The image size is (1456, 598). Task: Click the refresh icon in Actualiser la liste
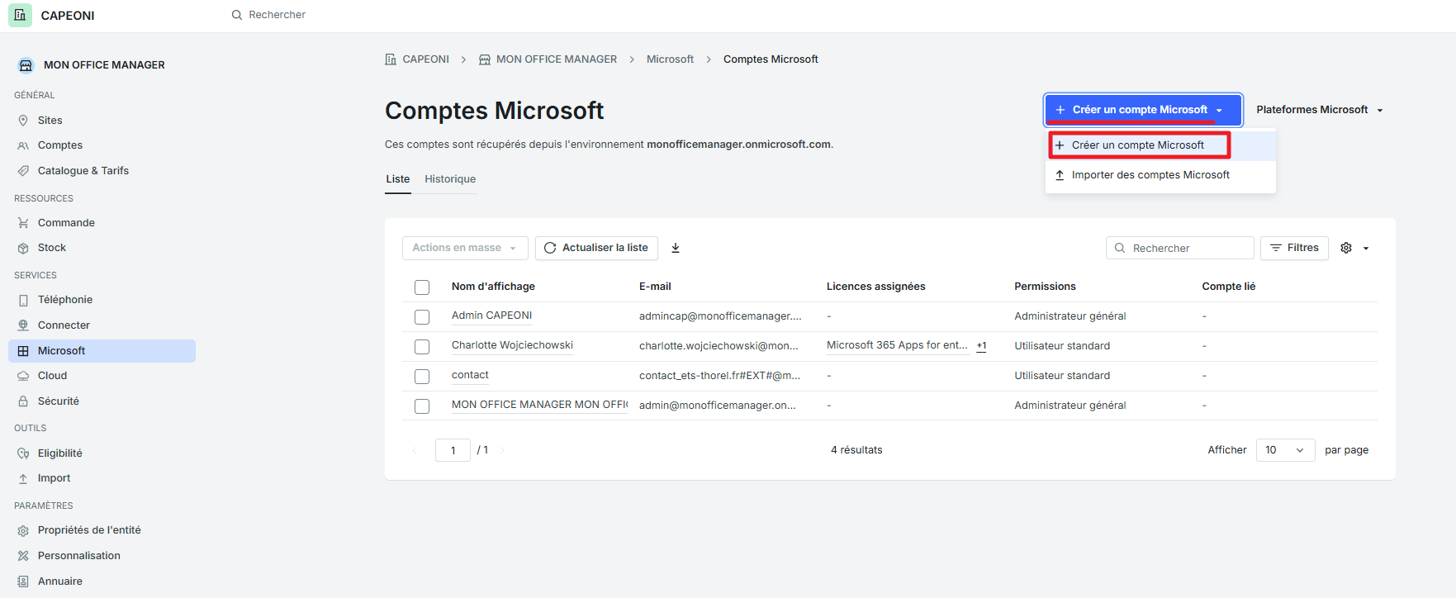pos(550,248)
